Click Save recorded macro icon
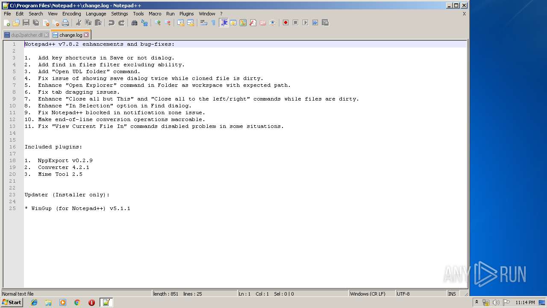 pyautogui.click(x=325, y=23)
